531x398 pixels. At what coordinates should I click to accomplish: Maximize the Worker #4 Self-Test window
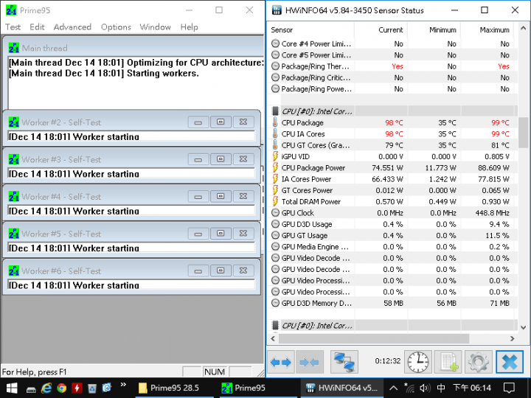pyautogui.click(x=221, y=197)
